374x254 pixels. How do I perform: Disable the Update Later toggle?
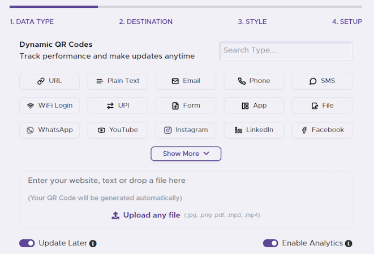point(27,243)
